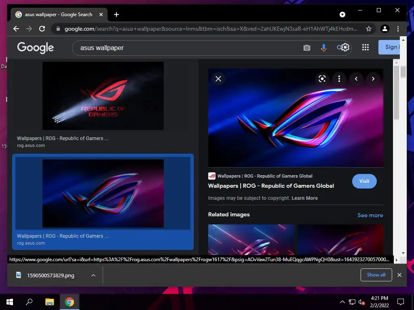The image size is (414, 310).
Task: Click the address bar URL
Action: point(211,29)
